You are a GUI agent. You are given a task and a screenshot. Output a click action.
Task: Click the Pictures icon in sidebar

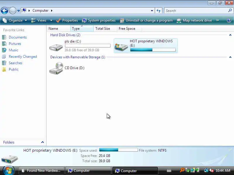click(x=4, y=43)
